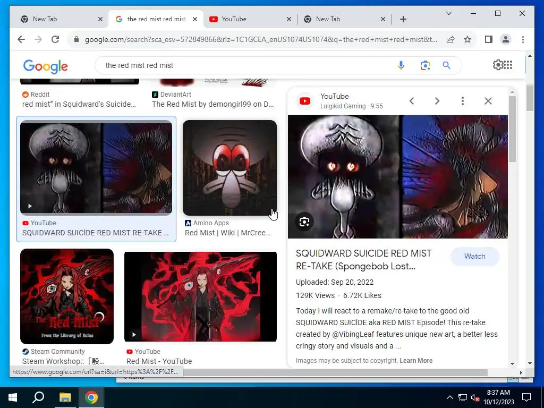Viewport: 544px width, 408px height.
Task: Click the taskbar clock showing 8:37 AM
Action: pyautogui.click(x=498, y=397)
